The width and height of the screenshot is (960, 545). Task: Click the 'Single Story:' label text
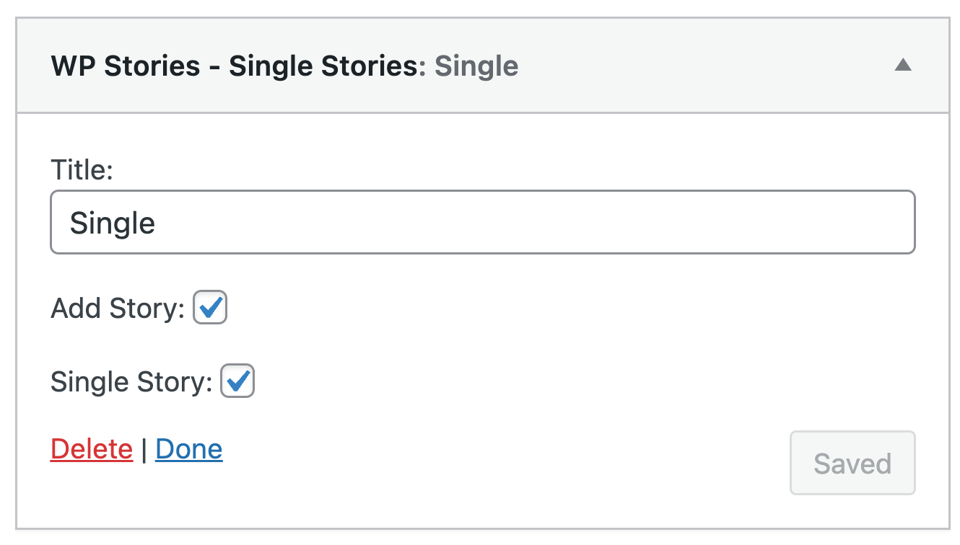[131, 382]
